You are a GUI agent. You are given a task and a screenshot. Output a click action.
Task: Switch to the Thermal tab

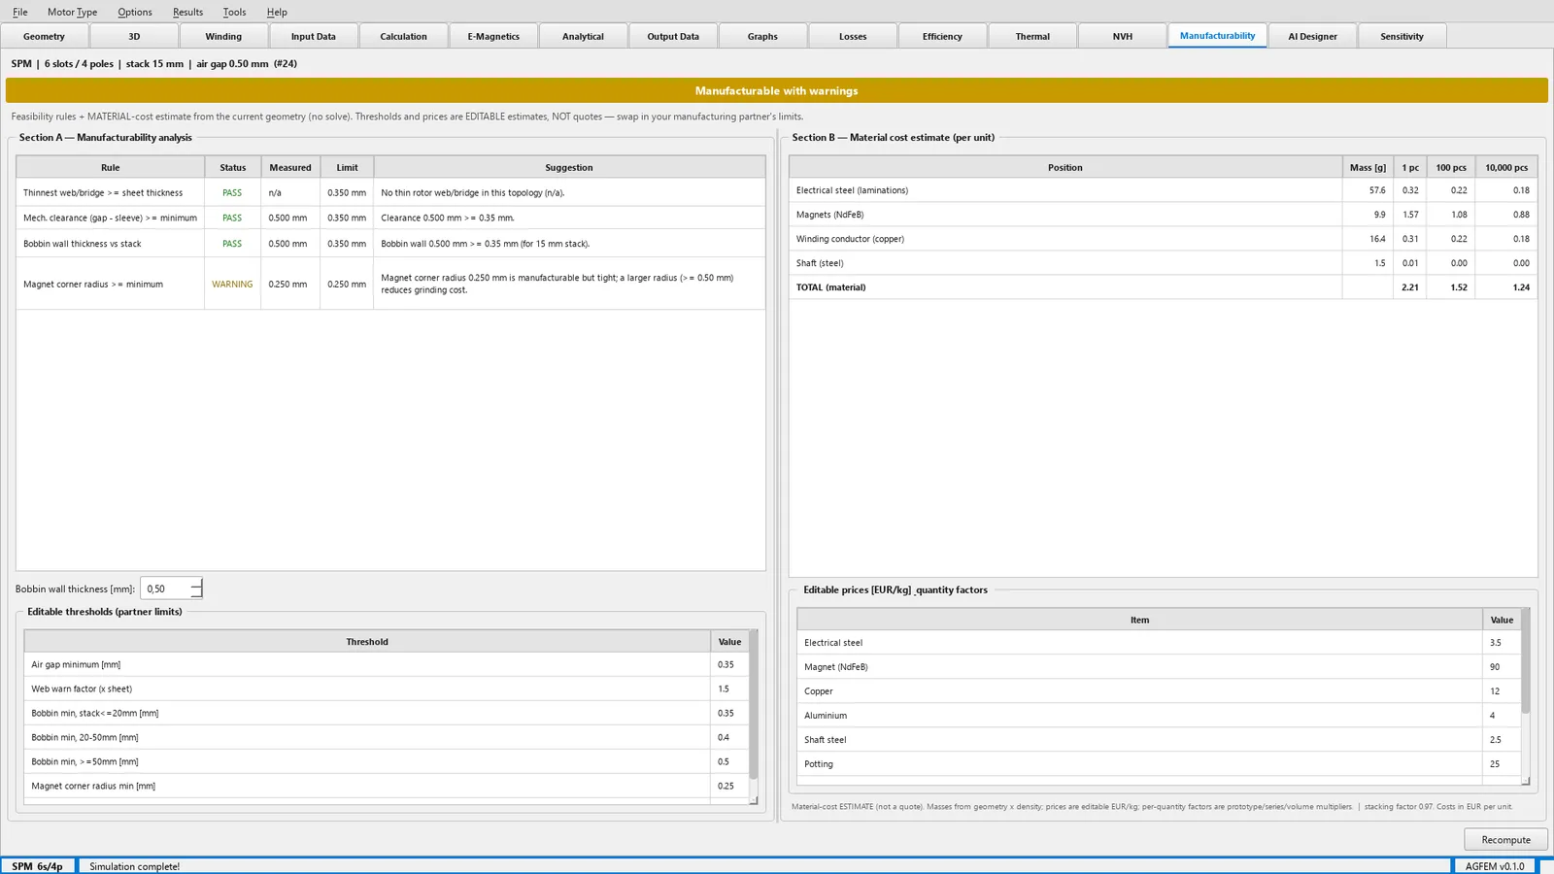[x=1032, y=36]
